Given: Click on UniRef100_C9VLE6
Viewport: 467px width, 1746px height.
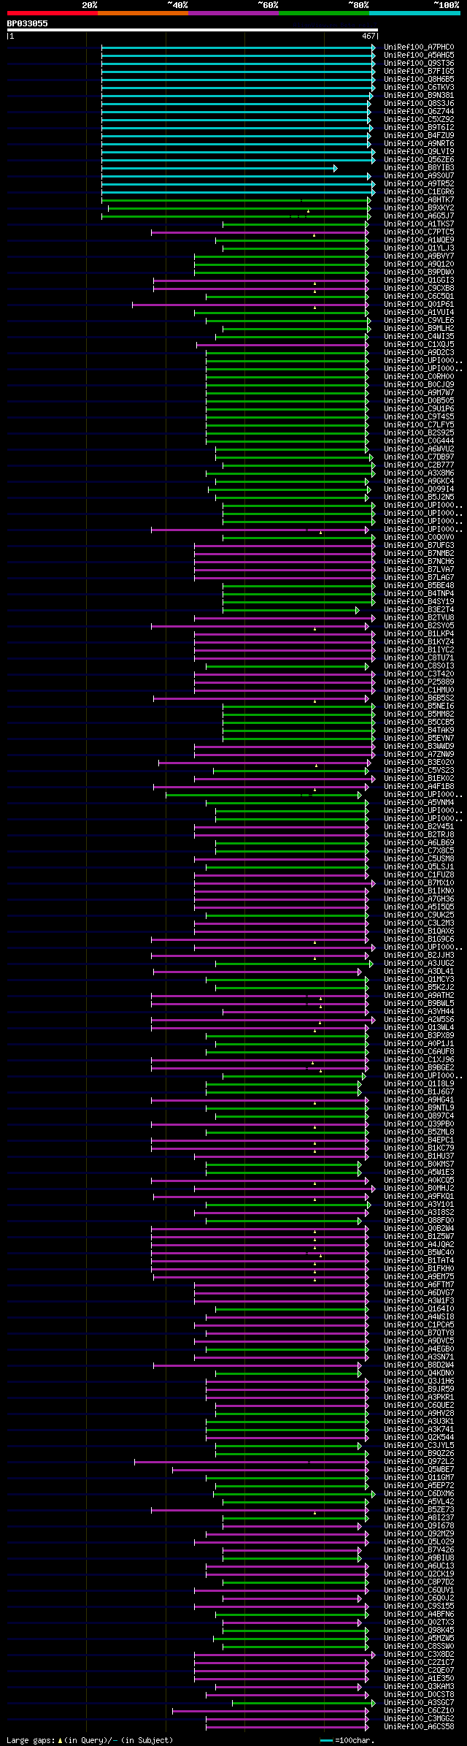Looking at the screenshot, I should pos(419,321).
